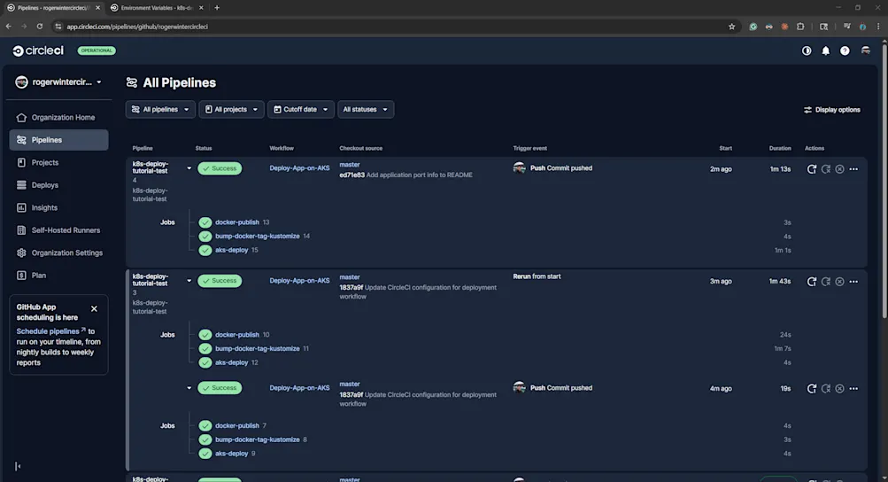Click the Start column header
The image size is (888, 482).
[725, 149]
